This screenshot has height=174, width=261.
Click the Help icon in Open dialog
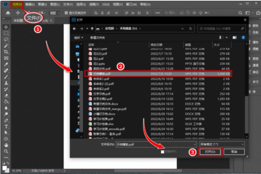pyautogui.click(x=243, y=38)
